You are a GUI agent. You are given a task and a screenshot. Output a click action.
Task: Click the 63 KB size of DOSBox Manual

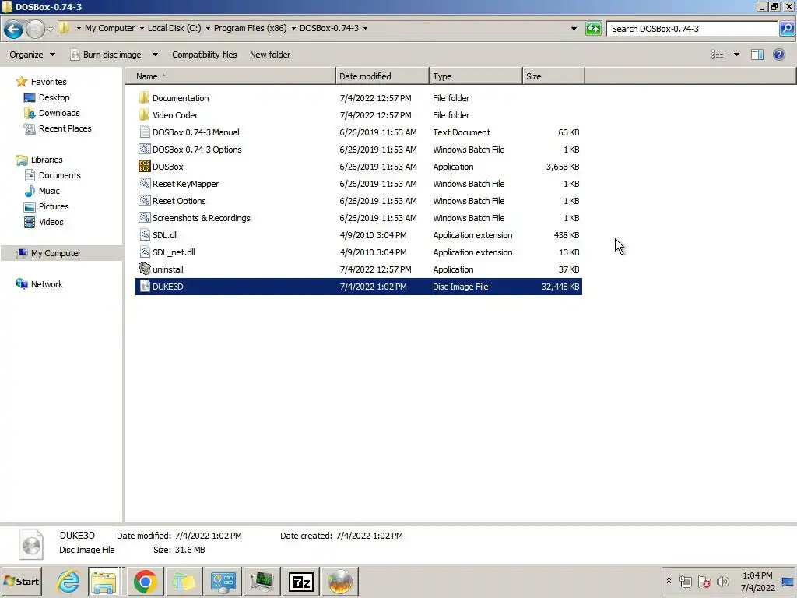(x=568, y=132)
